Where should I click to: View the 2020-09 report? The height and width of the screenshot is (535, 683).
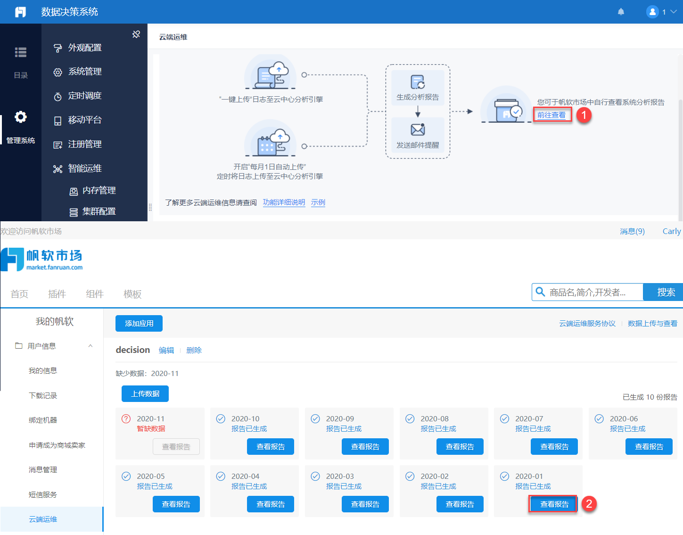click(x=365, y=447)
